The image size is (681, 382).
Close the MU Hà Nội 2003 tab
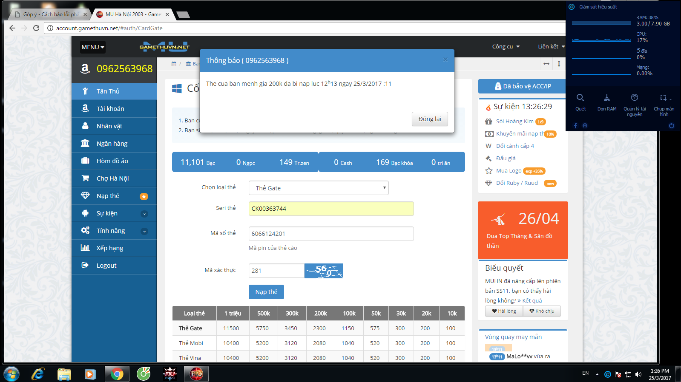pos(167,14)
